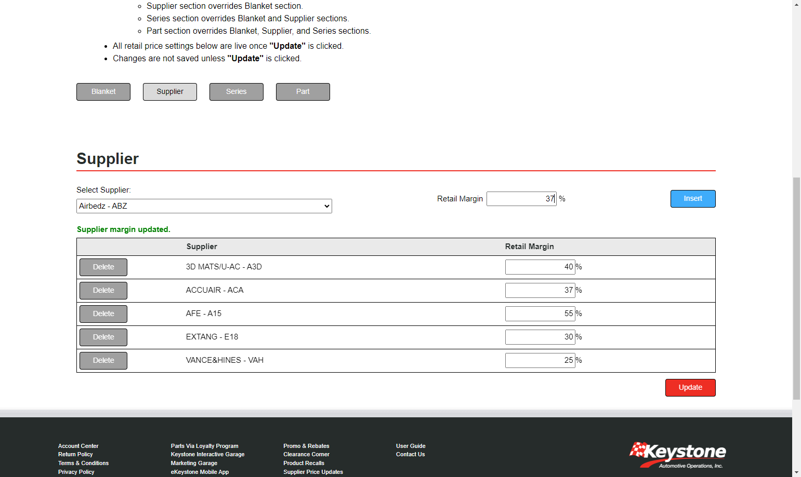The height and width of the screenshot is (477, 801).
Task: Open Parts Via Loyalty Program link
Action: (x=204, y=446)
